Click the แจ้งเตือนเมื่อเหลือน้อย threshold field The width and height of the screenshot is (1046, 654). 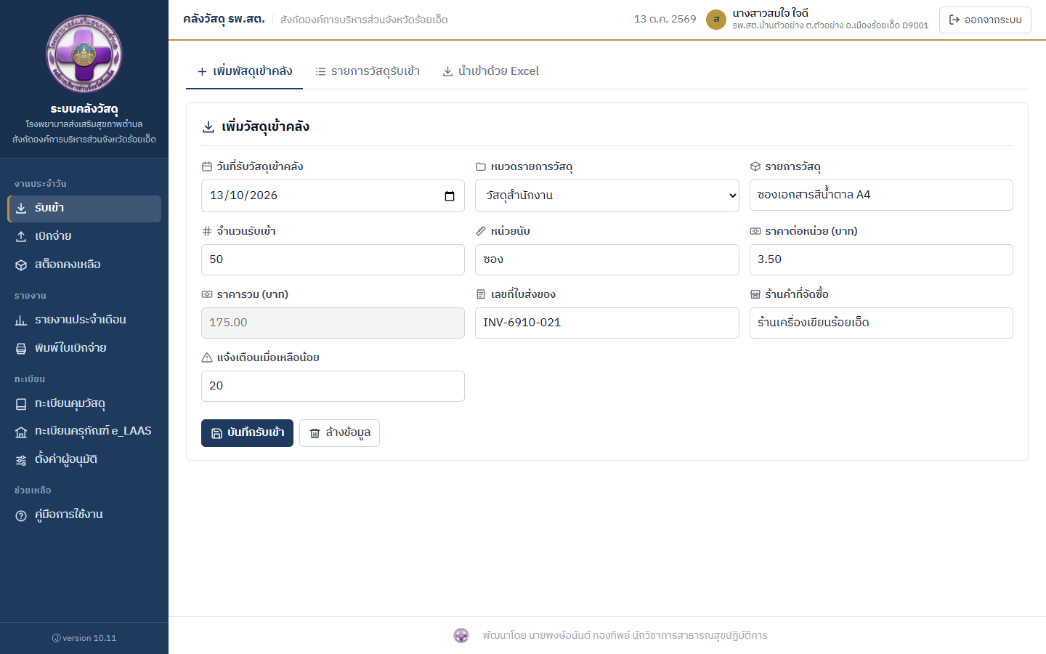(333, 387)
